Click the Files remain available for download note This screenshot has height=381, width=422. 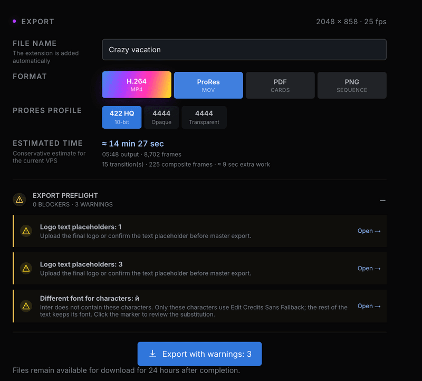(x=126, y=370)
